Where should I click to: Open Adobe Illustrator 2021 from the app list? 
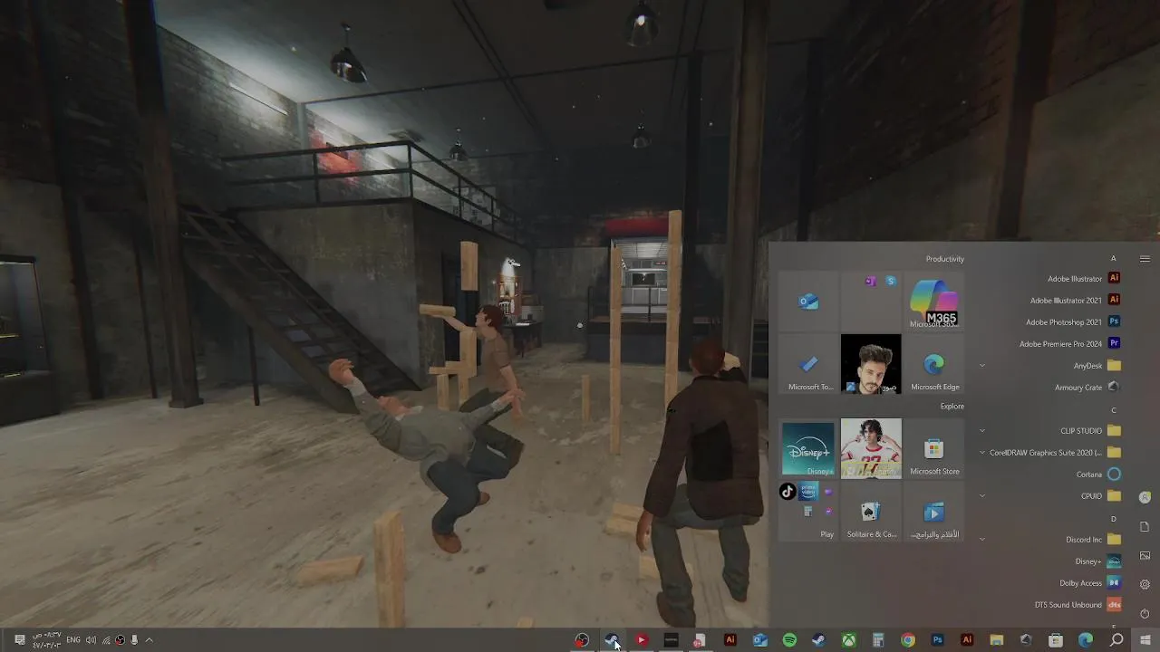coord(1074,301)
